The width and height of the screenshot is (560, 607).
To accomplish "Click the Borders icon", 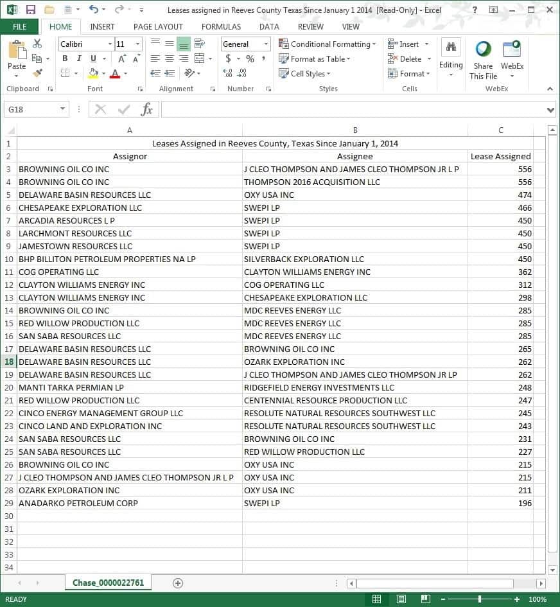I will click(x=65, y=73).
